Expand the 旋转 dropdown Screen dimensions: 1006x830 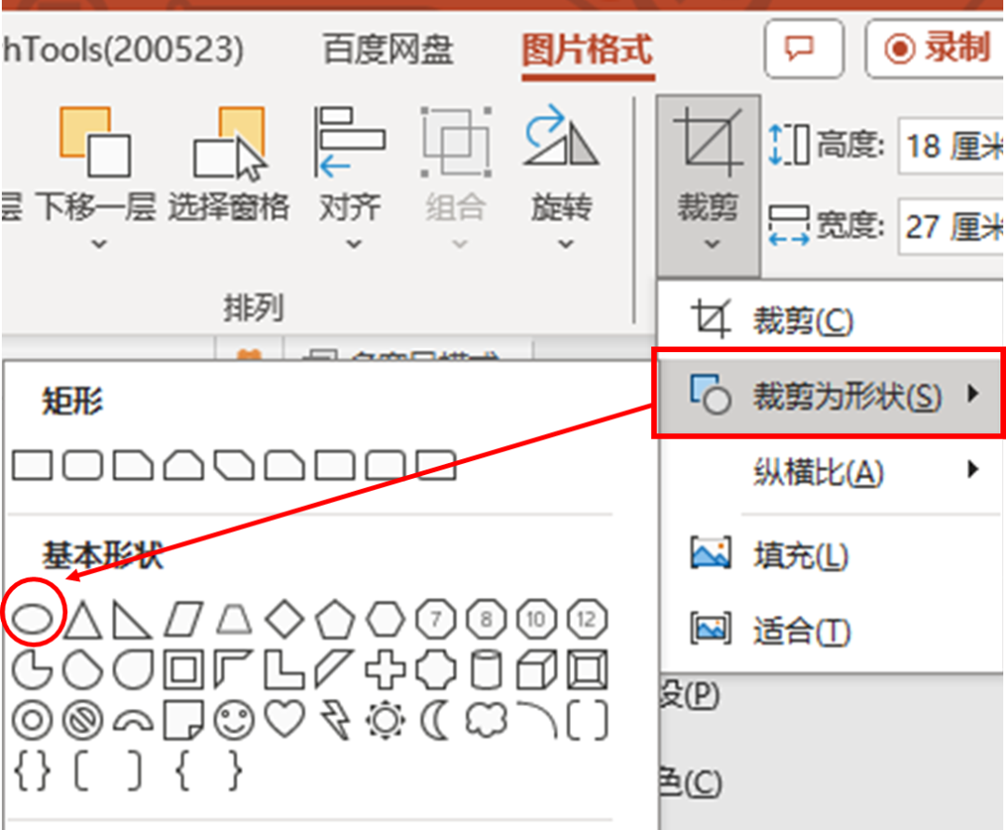click(562, 245)
